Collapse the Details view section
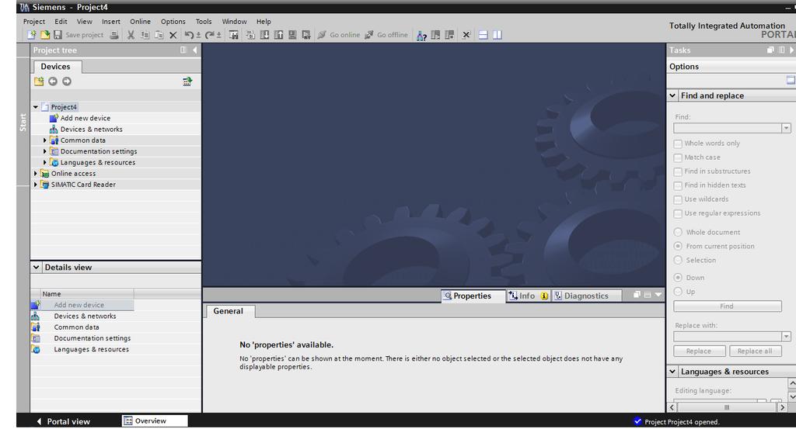The height and width of the screenshot is (429, 796). point(36,267)
